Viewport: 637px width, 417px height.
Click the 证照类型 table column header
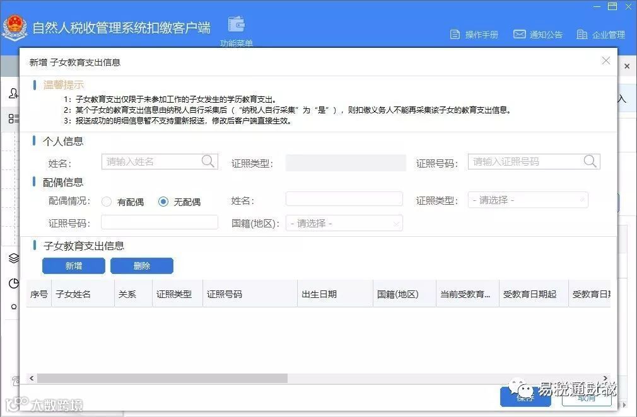coord(177,294)
